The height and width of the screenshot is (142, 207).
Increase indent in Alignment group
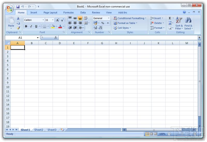click(x=75, y=28)
